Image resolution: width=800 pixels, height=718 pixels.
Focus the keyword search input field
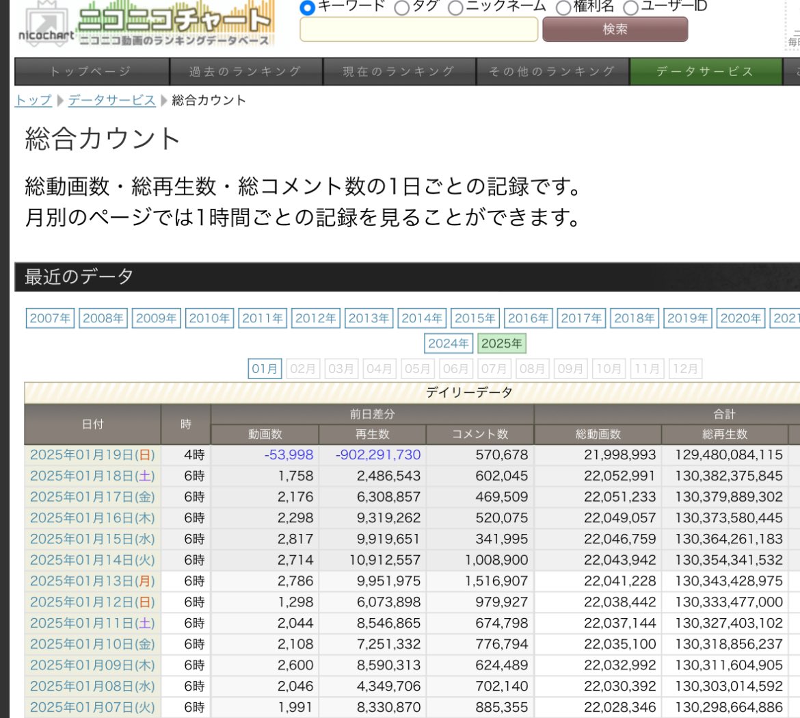[x=419, y=29]
